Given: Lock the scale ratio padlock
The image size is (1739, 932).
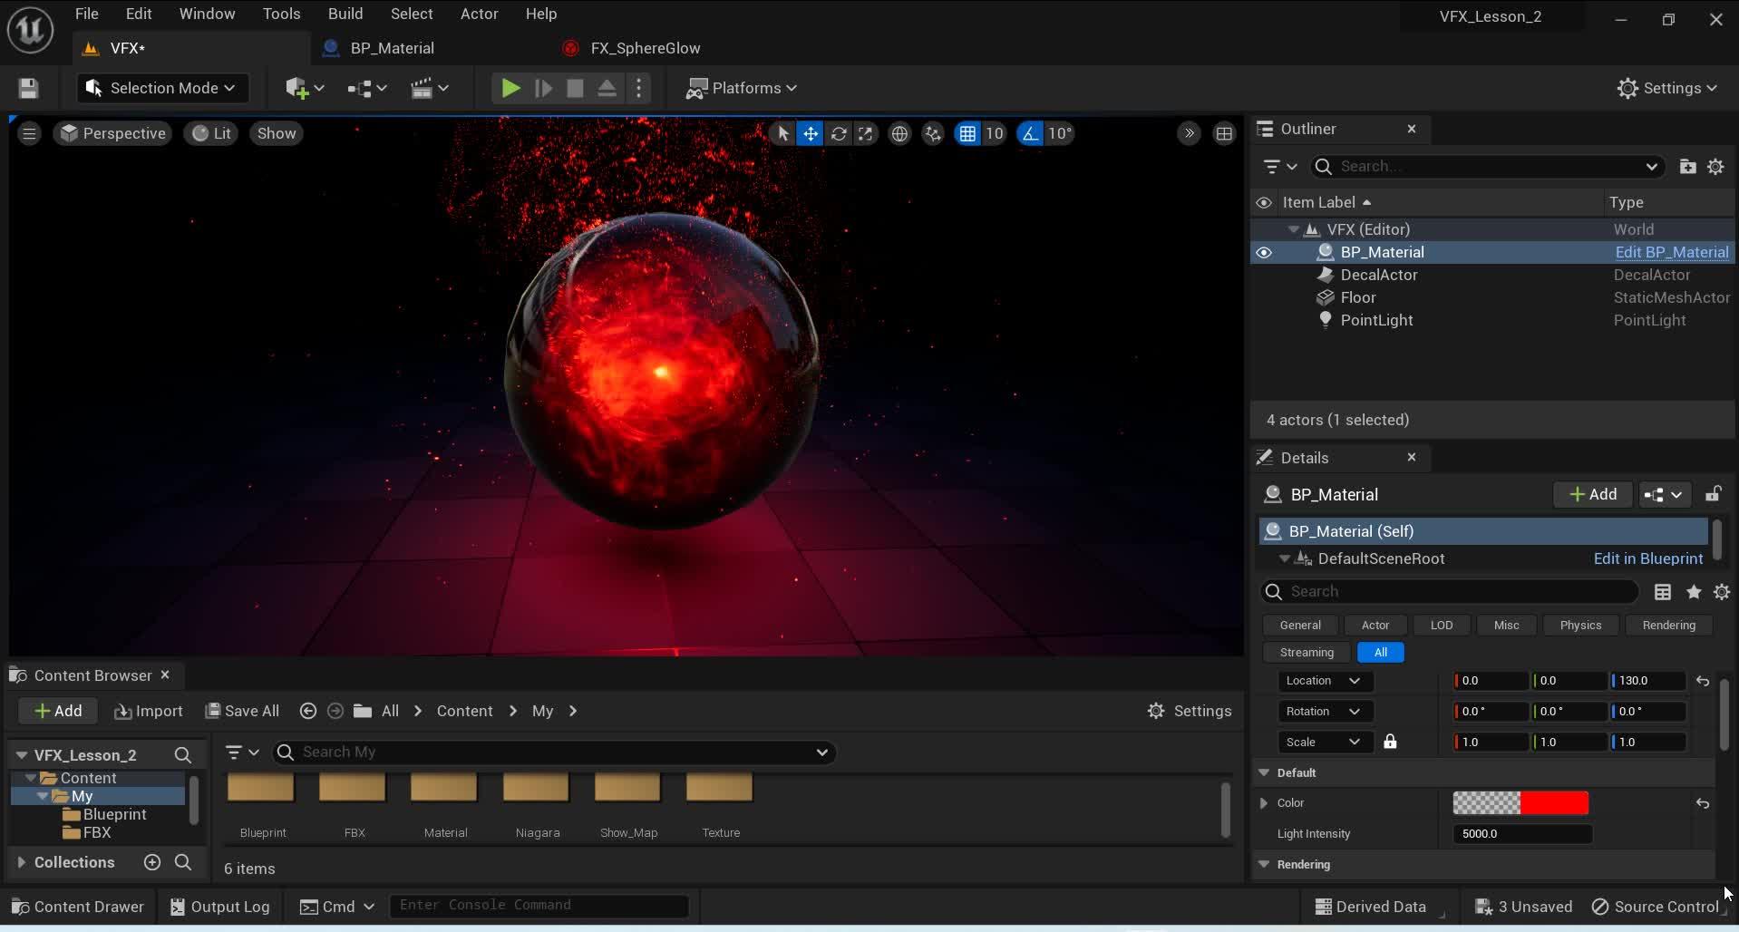Looking at the screenshot, I should click(1390, 742).
